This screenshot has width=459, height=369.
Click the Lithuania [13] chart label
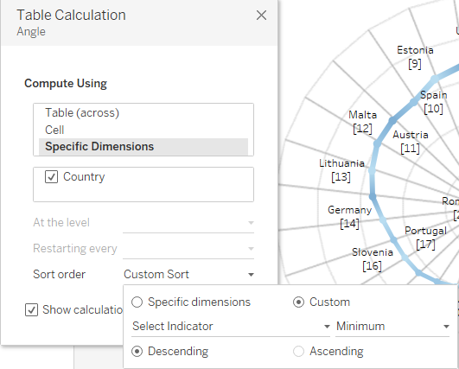pos(341,170)
